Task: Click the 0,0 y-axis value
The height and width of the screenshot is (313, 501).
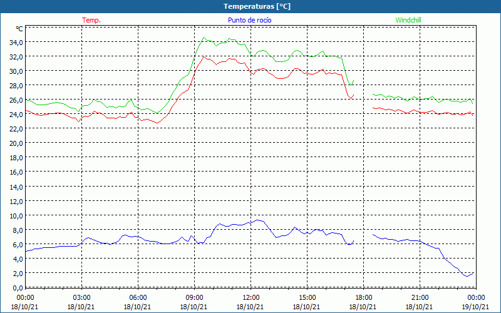Action: point(18,288)
